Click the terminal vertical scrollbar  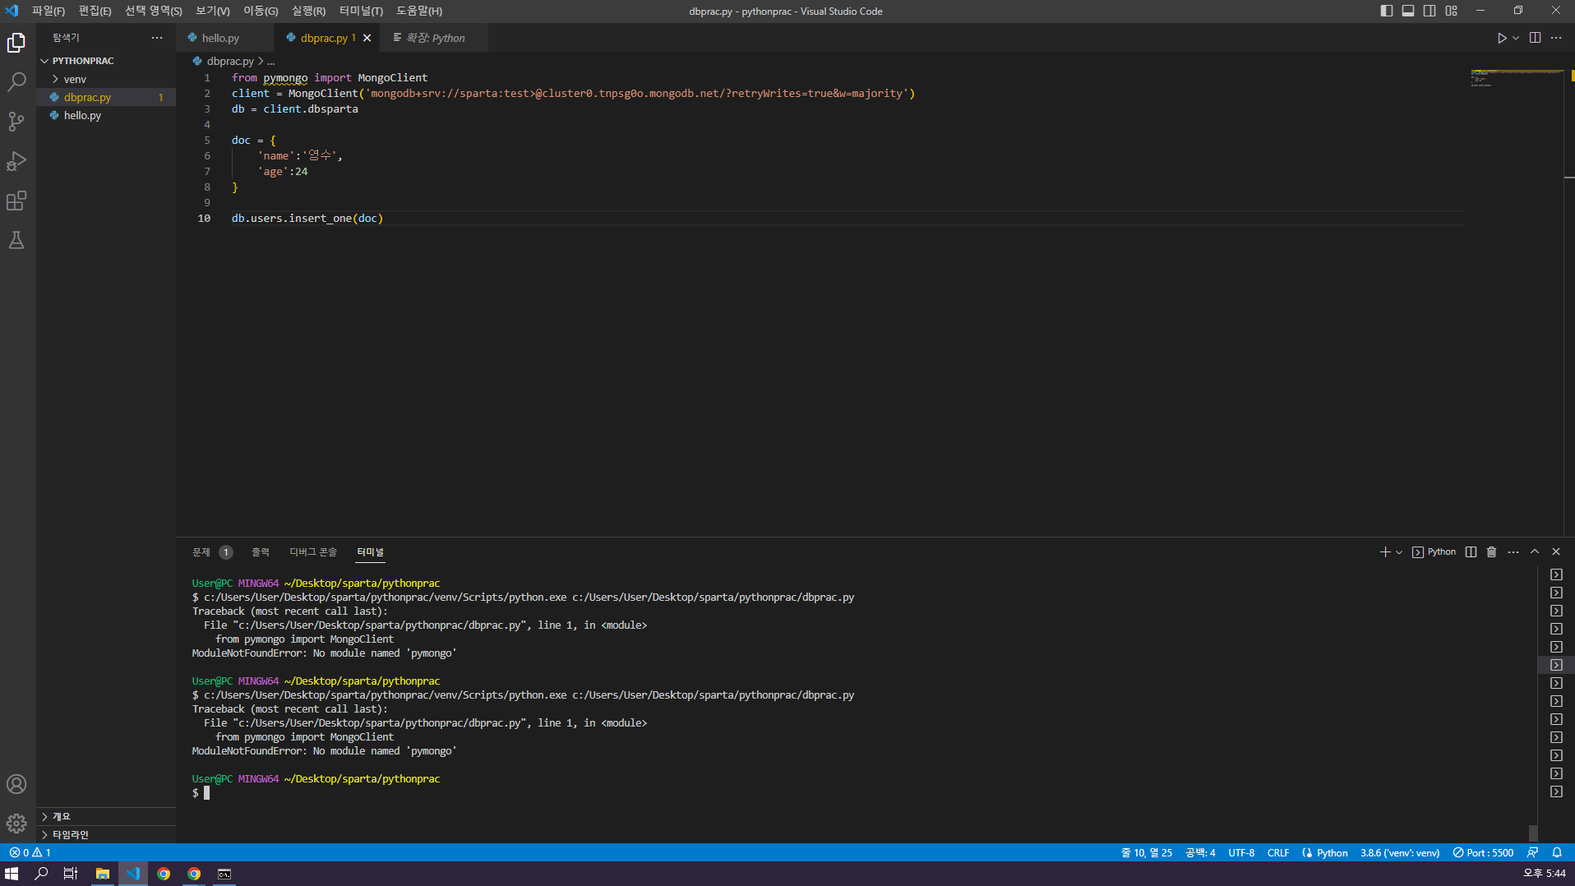click(x=1533, y=833)
